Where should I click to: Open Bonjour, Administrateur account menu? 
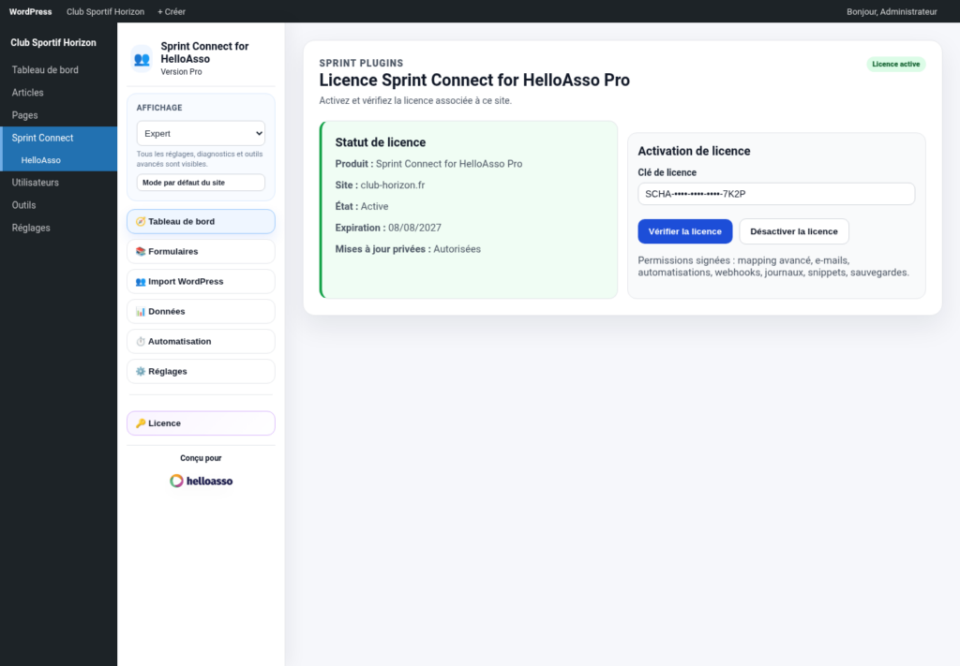pos(892,11)
